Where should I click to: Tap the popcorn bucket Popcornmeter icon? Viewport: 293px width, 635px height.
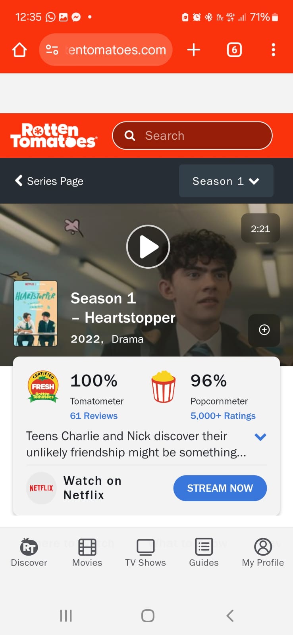163,386
